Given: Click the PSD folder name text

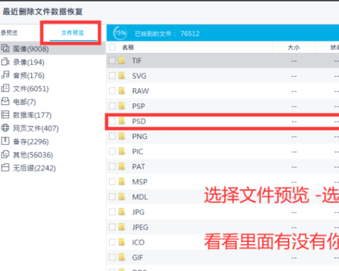Looking at the screenshot, I should [x=139, y=121].
